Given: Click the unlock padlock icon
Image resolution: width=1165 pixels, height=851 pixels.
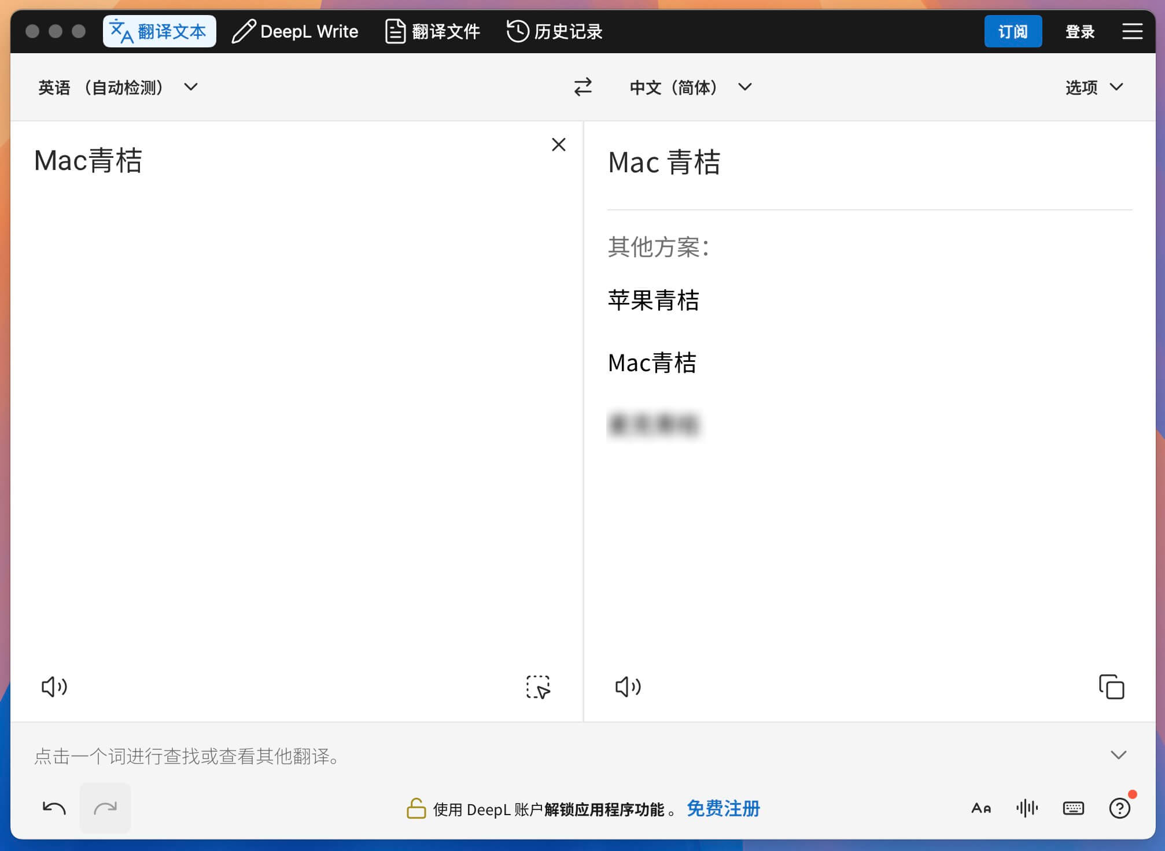Looking at the screenshot, I should click(416, 808).
